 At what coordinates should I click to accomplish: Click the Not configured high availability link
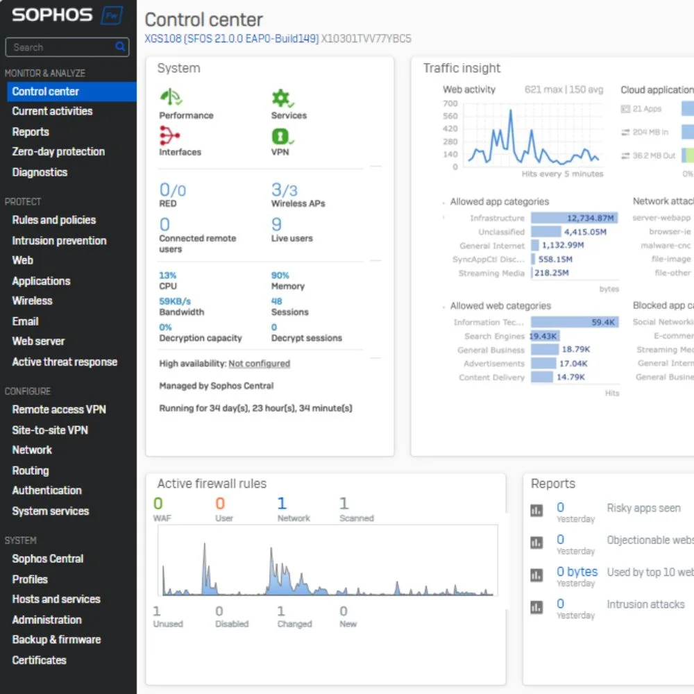pos(259,364)
